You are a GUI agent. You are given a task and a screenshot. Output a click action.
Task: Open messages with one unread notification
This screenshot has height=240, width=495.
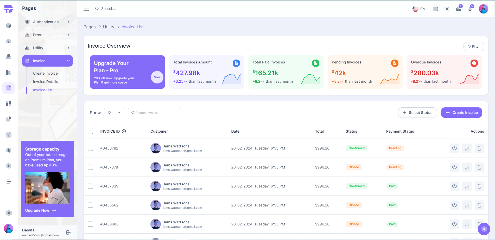(459, 9)
